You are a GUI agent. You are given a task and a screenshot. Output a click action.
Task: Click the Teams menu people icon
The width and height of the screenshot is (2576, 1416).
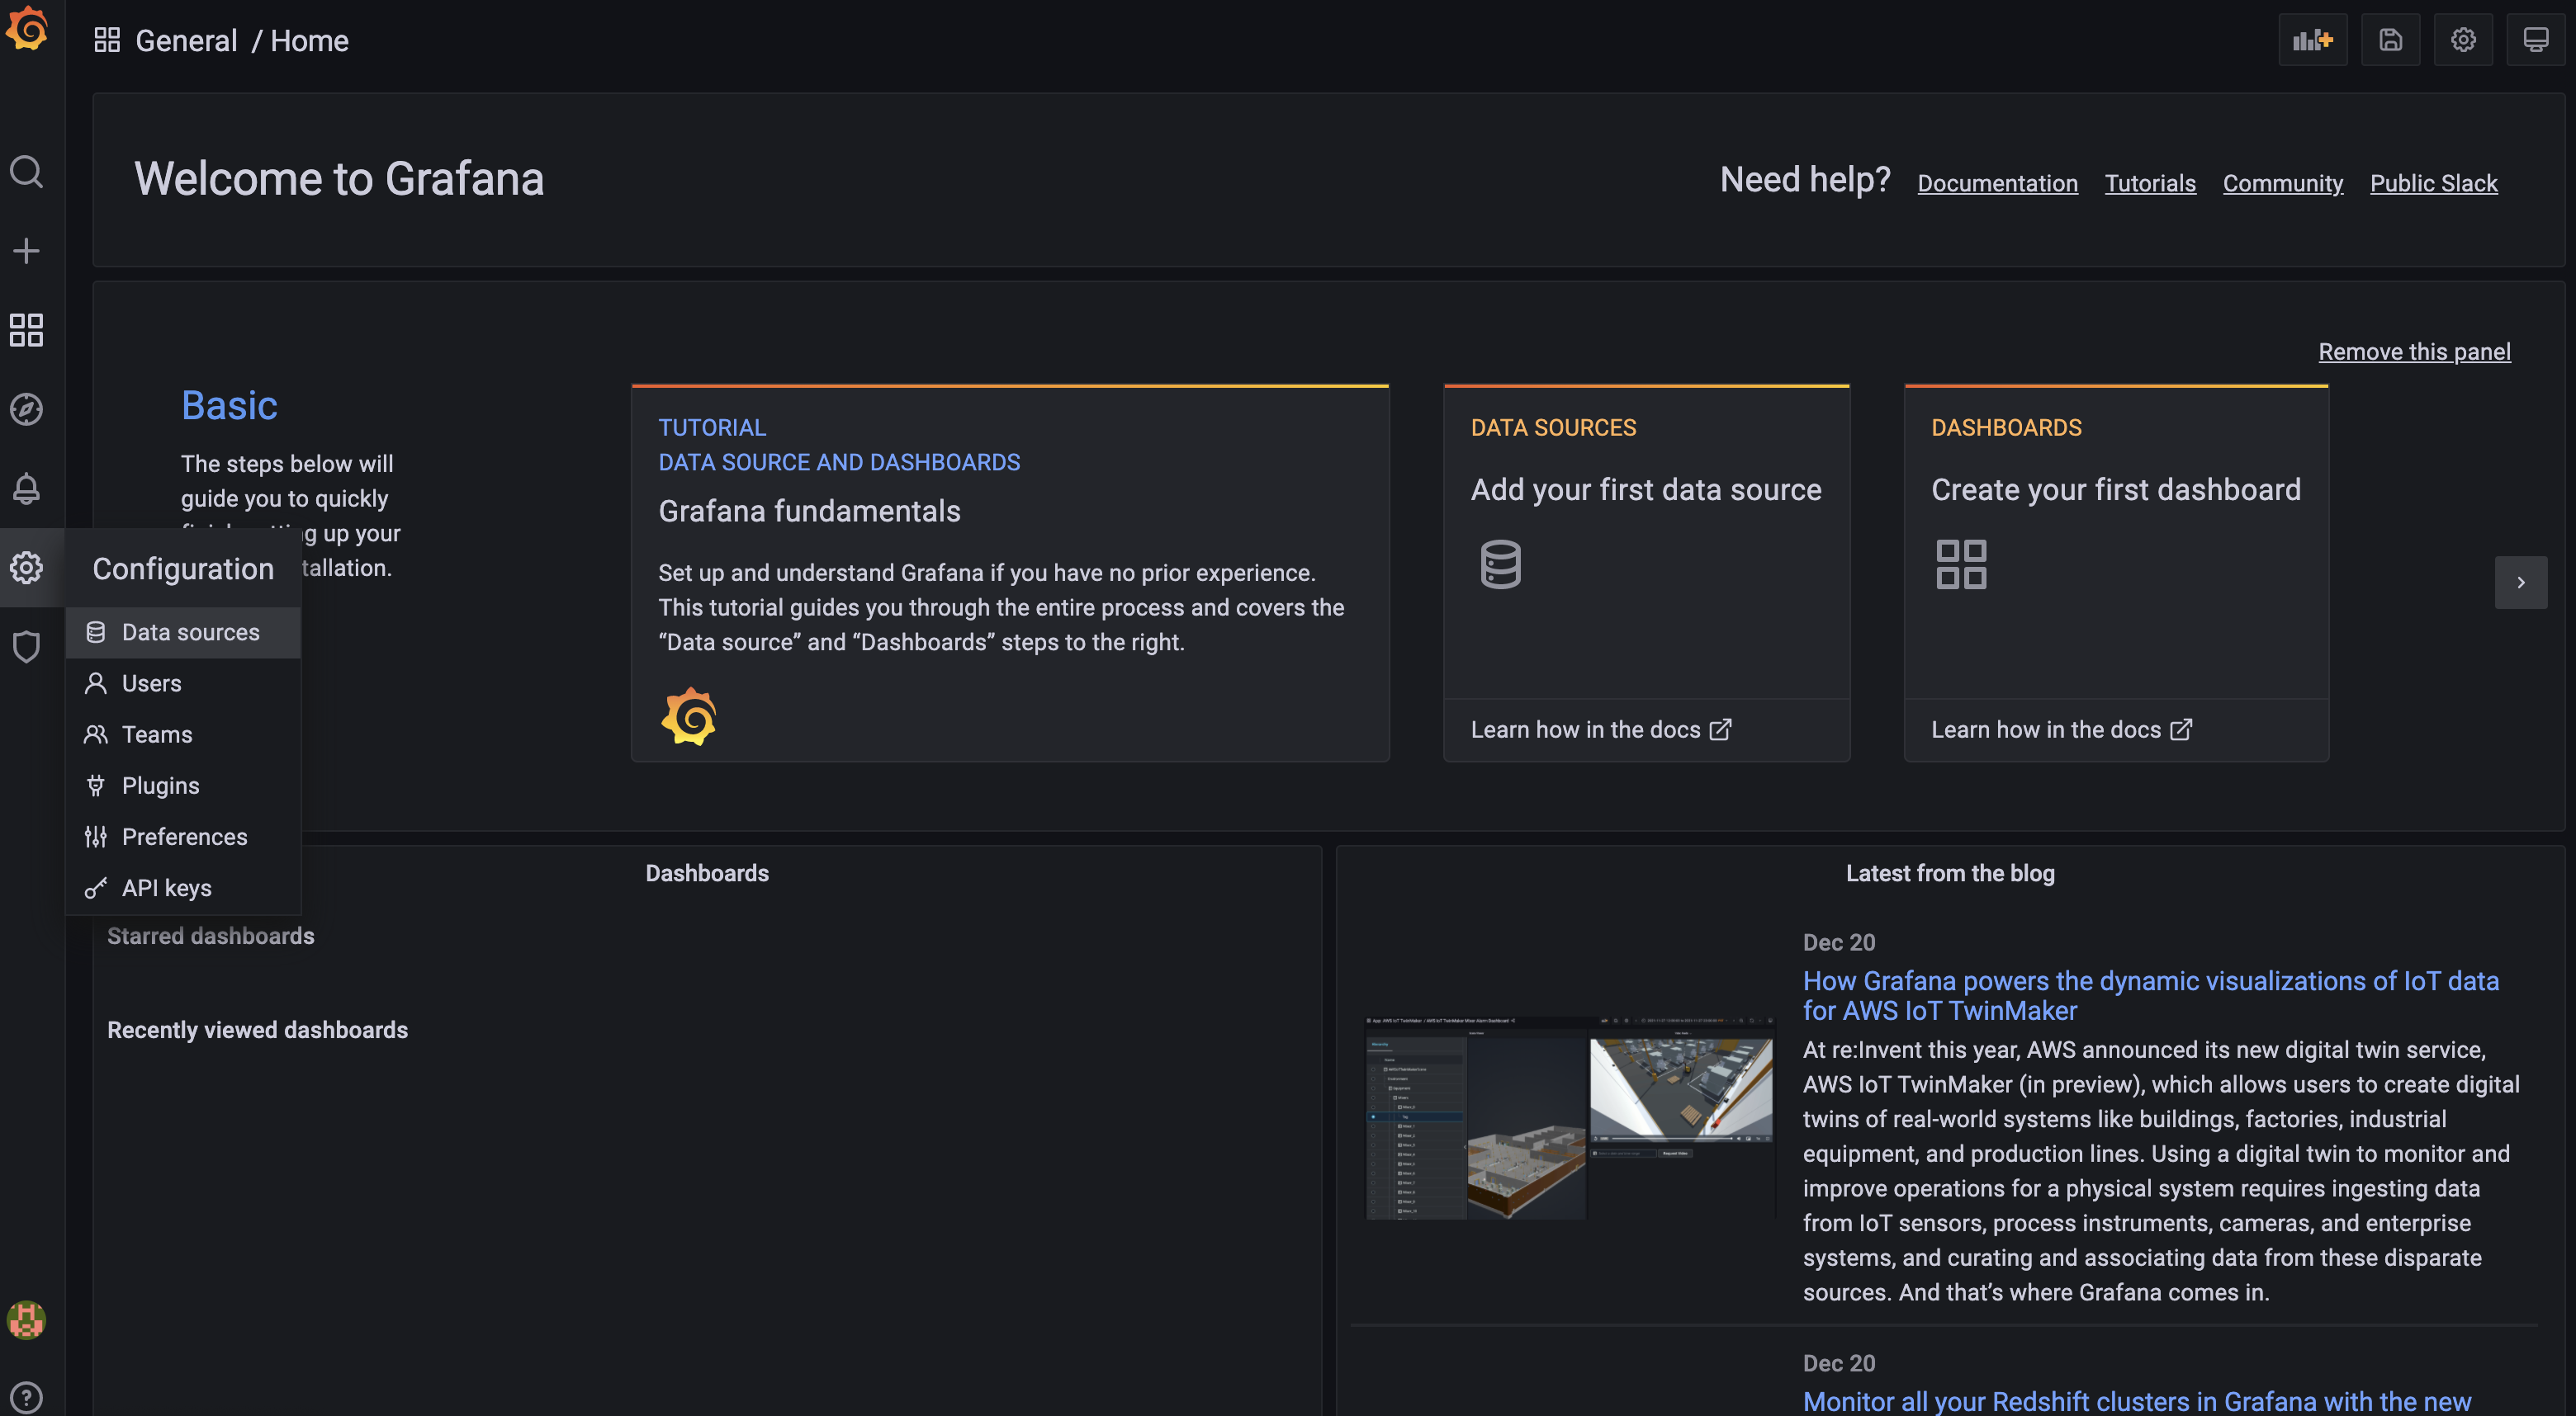pos(96,734)
